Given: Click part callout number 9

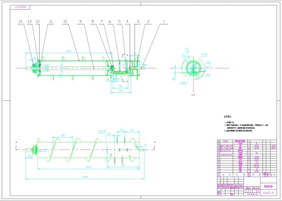Looking at the screenshot, I should [80, 21].
